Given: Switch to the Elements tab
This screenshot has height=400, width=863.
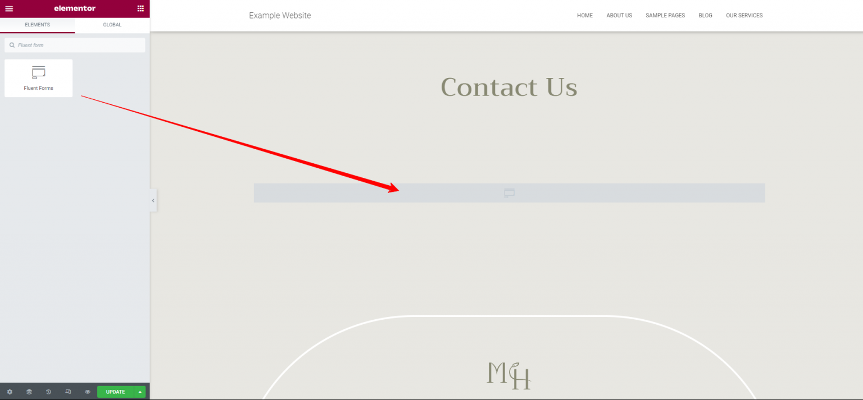Looking at the screenshot, I should [x=38, y=25].
